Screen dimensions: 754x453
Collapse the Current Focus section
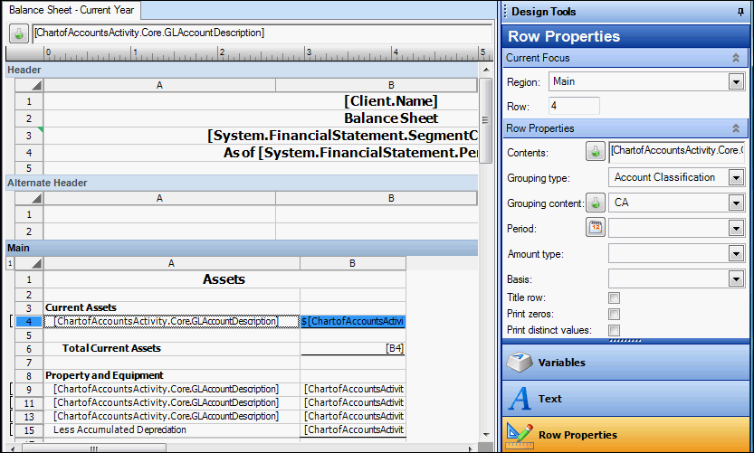click(x=736, y=58)
